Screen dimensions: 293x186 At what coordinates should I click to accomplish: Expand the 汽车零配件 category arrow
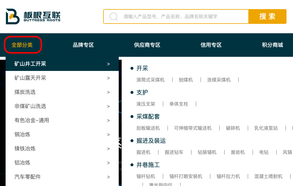tap(108, 177)
